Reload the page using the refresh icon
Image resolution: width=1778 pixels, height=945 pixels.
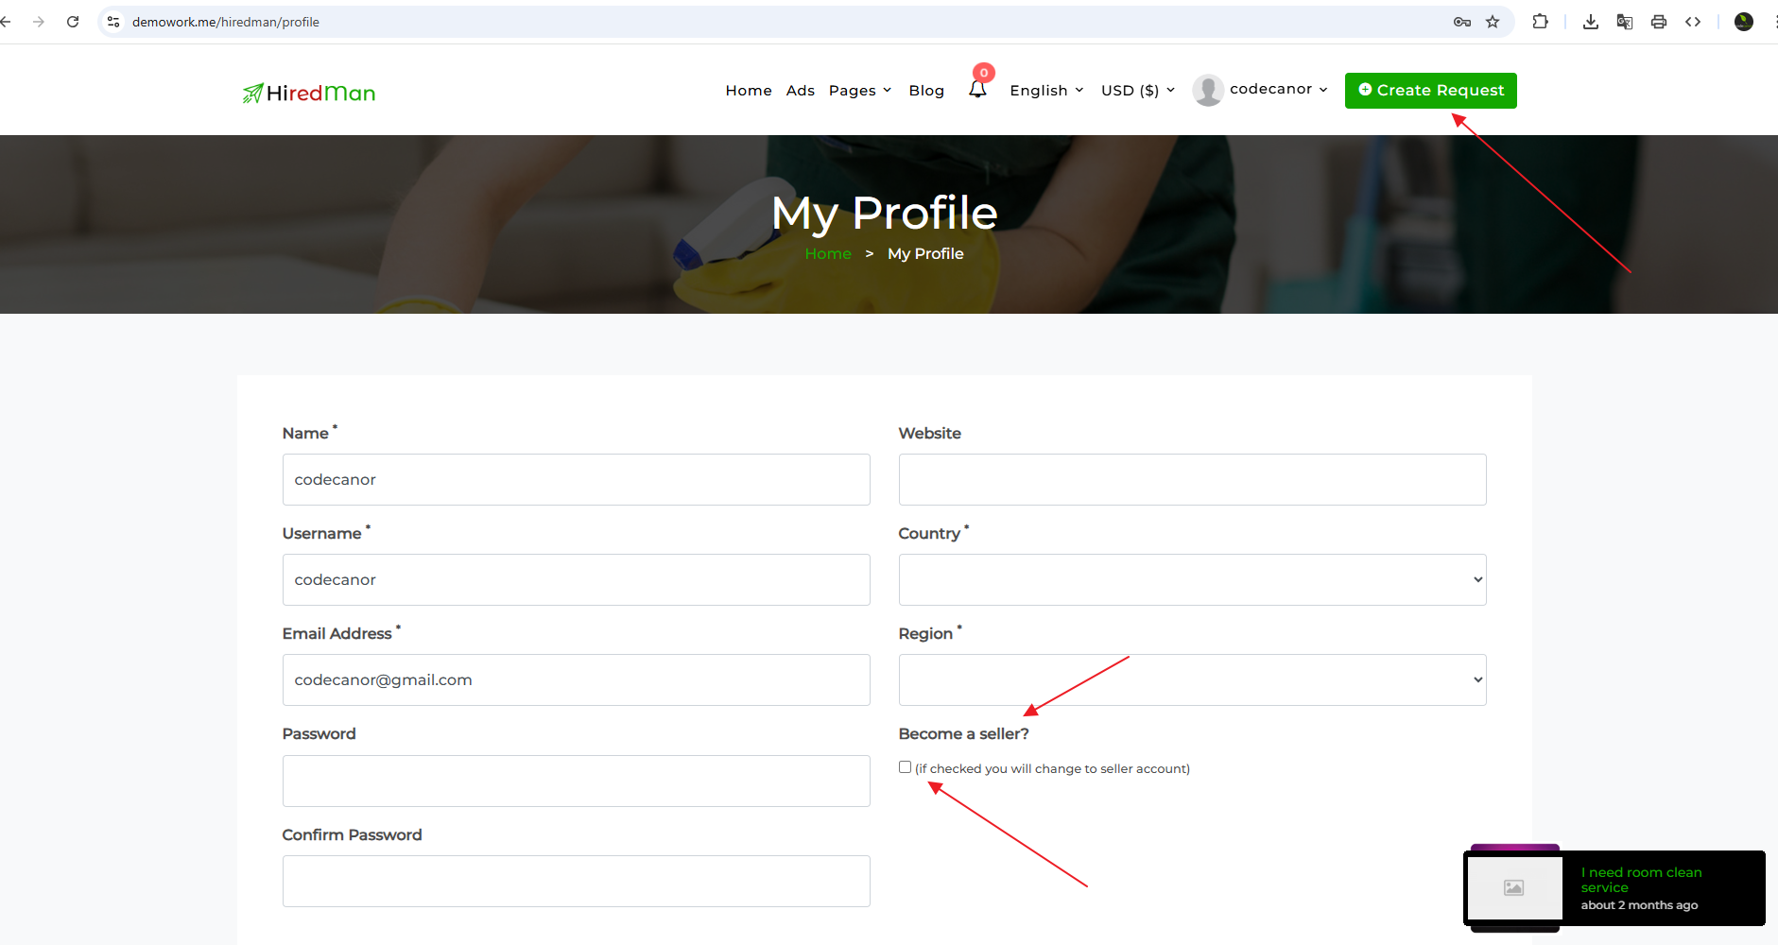pos(73,22)
